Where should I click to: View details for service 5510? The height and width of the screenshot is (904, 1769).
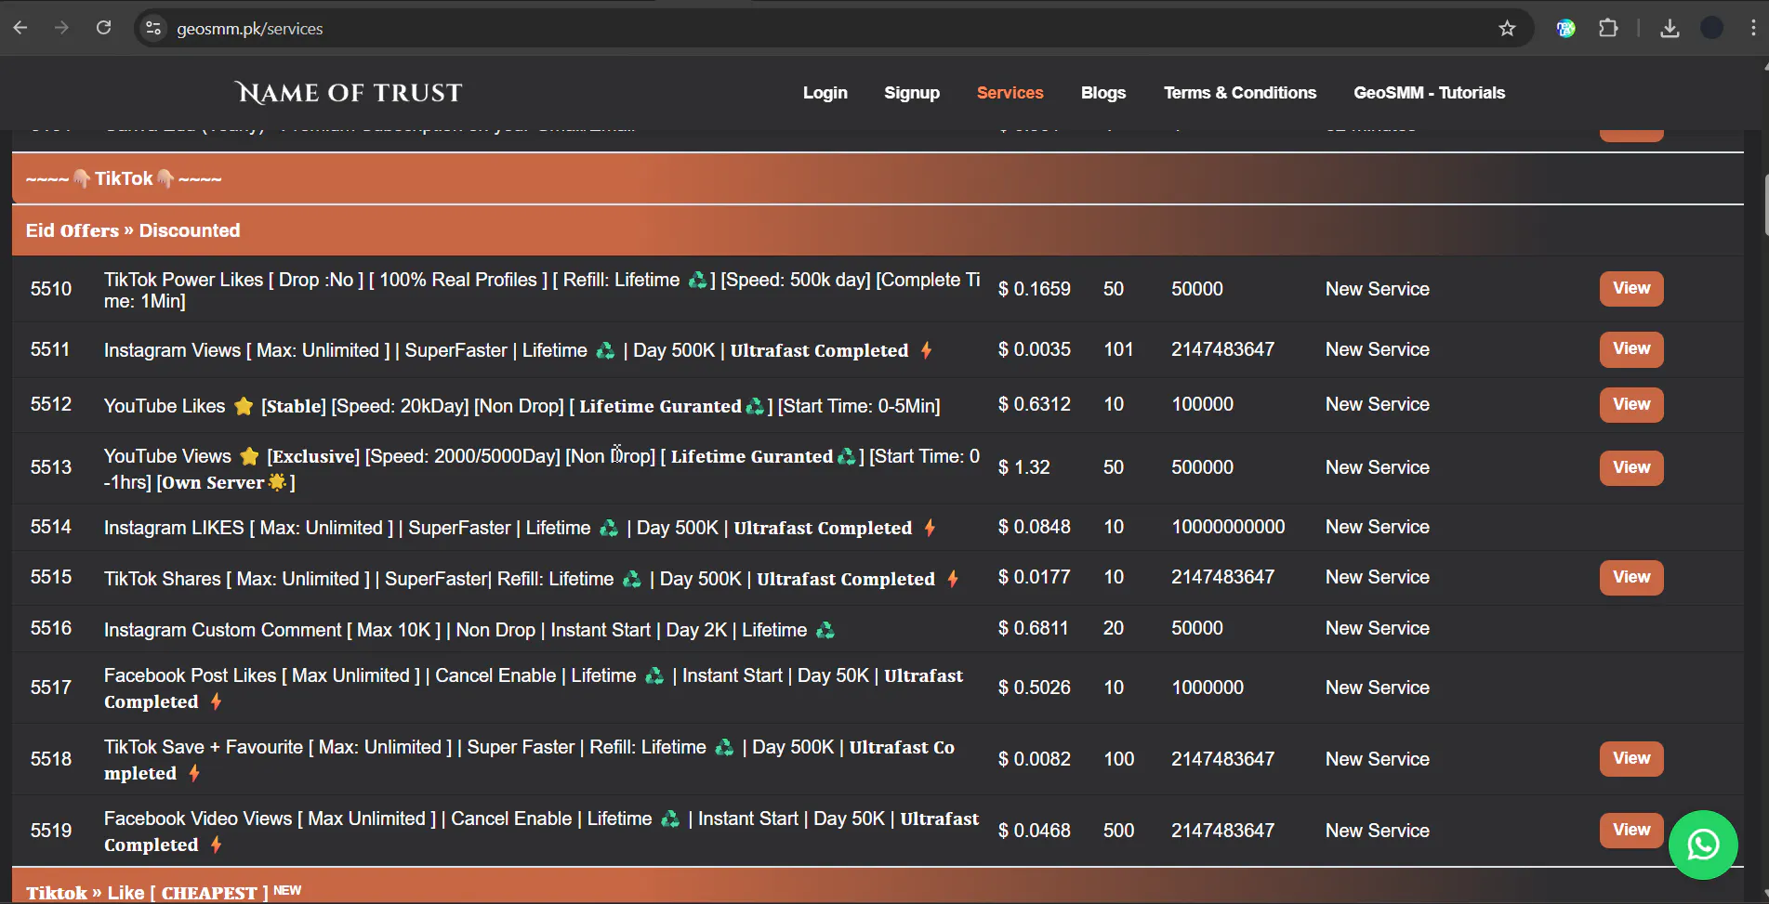point(1631,288)
